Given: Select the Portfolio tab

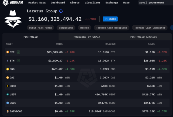Looking at the screenshot, I should click(x=30, y=37).
